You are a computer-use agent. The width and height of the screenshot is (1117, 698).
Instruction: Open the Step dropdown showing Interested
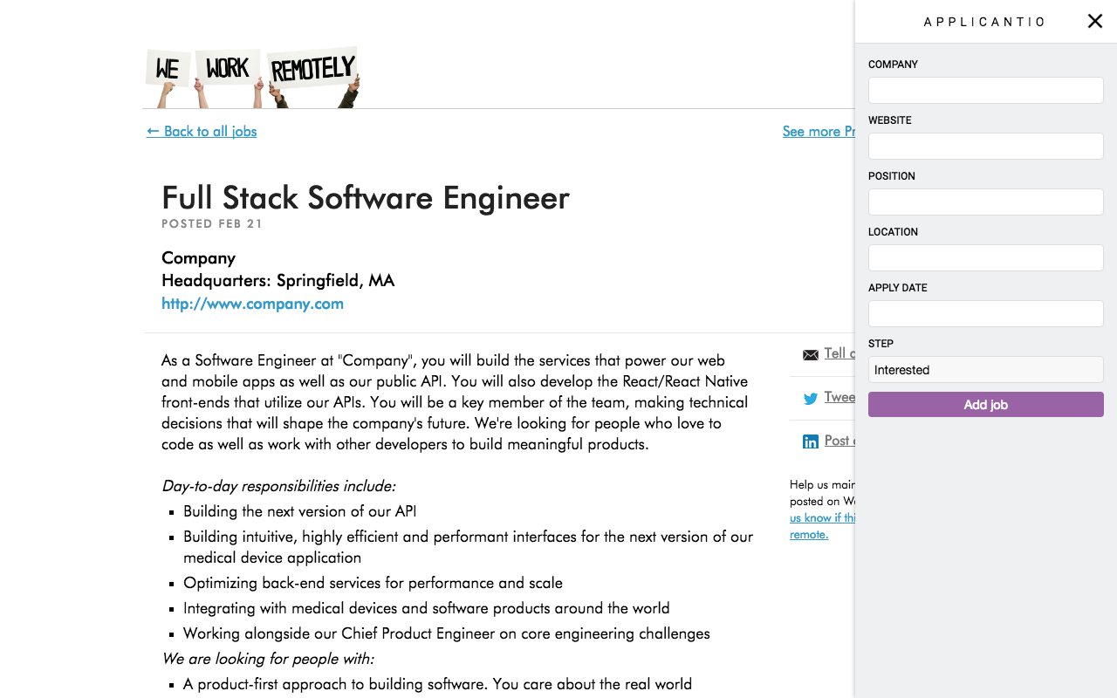coord(985,369)
